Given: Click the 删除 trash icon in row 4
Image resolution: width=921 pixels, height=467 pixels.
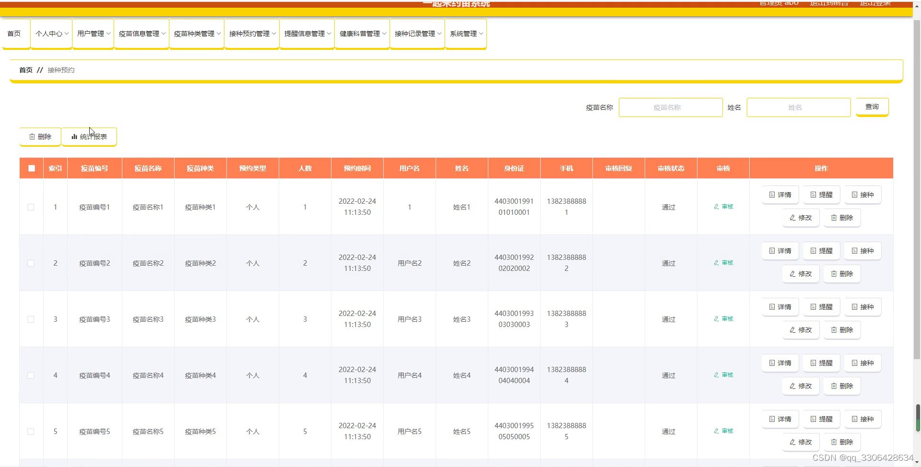Looking at the screenshot, I should (834, 386).
